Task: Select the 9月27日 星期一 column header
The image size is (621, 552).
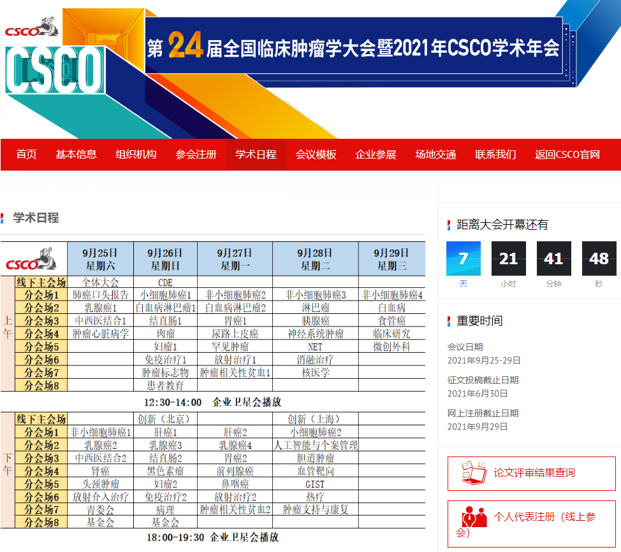Action: point(235,259)
